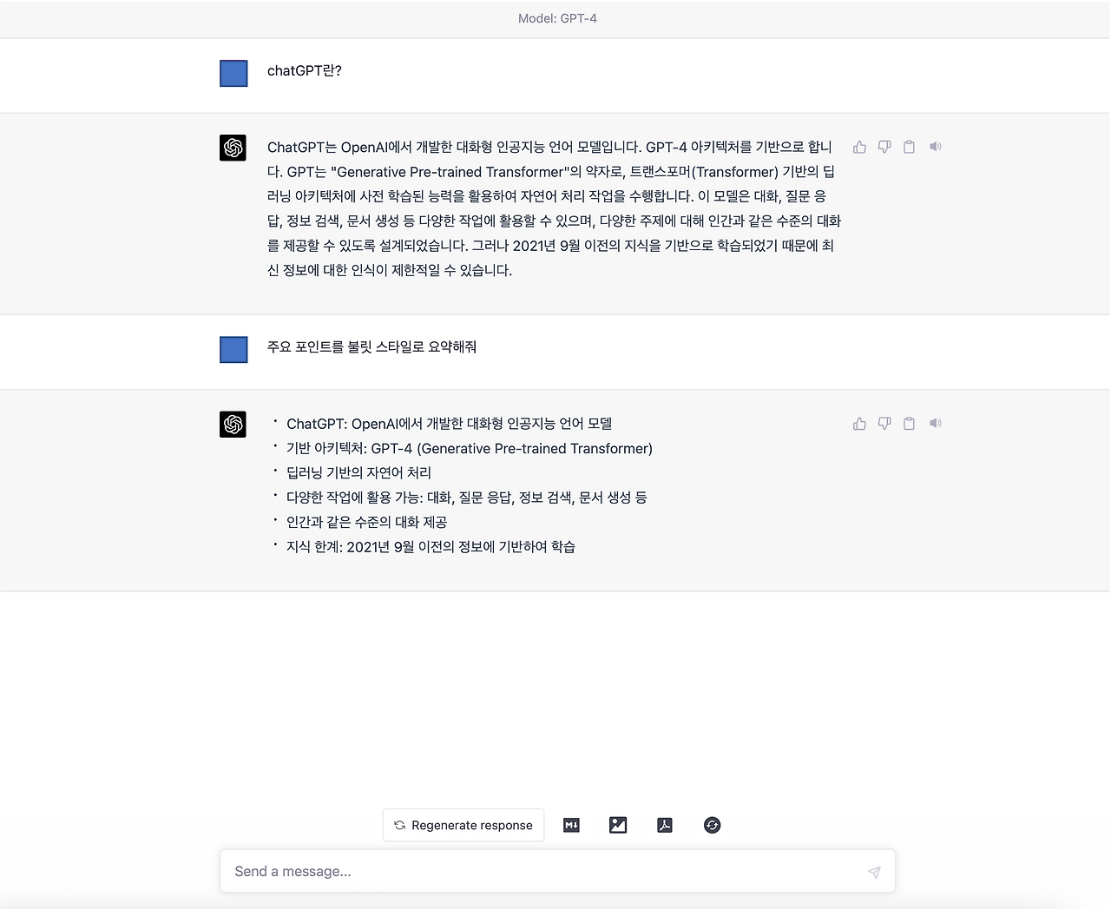
Task: Click the bullet "딥러닝 기반의 자연어 처리"
Action: pos(359,472)
